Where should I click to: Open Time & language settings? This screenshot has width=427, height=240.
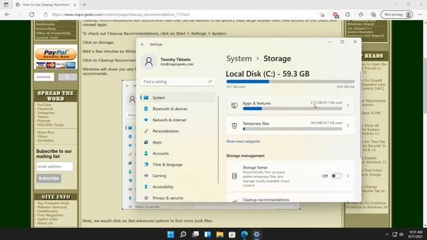177,165
